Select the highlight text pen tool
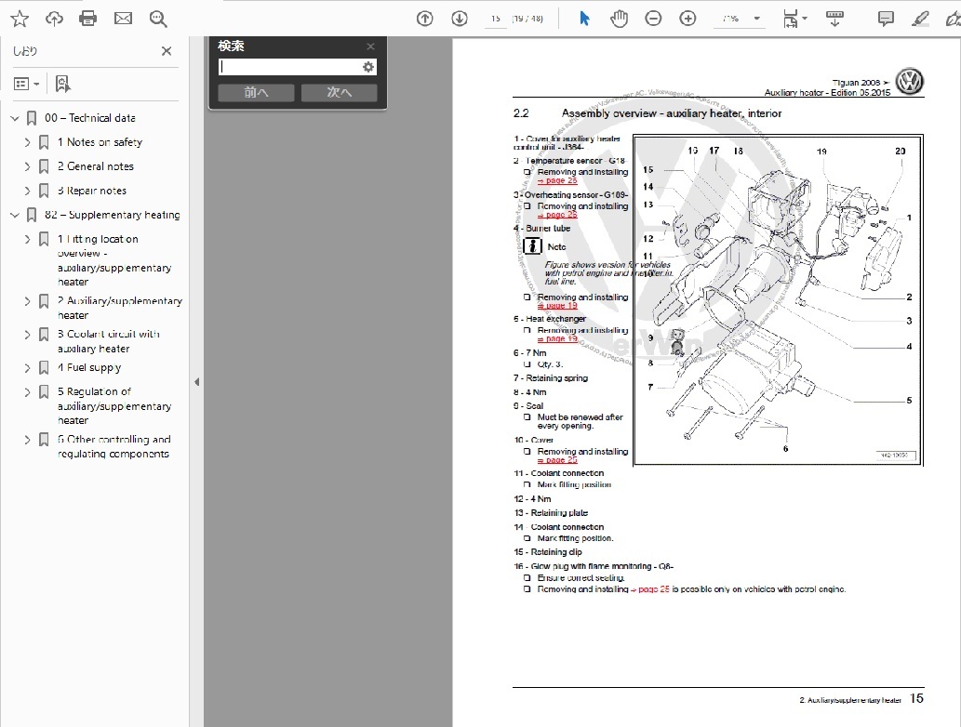961x727 pixels. tap(920, 19)
